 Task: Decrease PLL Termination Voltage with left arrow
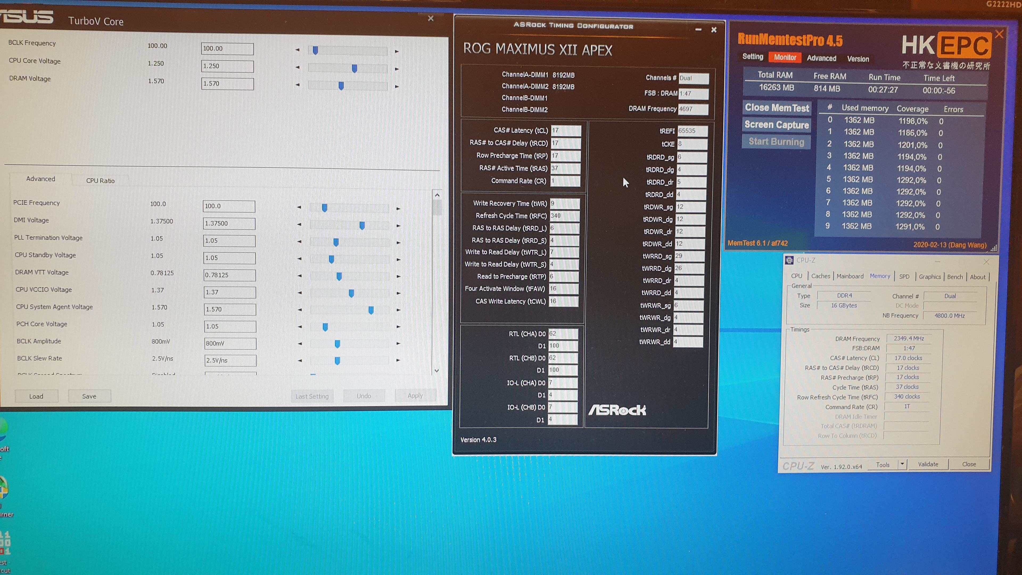[x=299, y=242]
